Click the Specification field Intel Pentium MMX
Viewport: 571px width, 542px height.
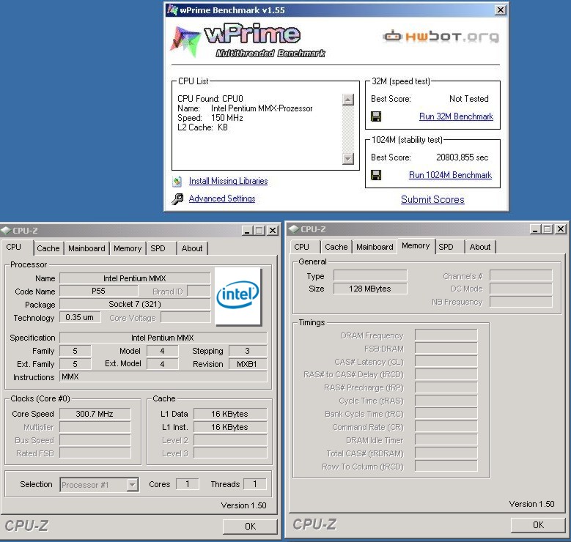(163, 338)
